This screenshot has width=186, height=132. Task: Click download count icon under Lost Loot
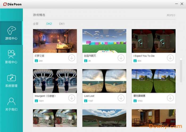point(86,101)
